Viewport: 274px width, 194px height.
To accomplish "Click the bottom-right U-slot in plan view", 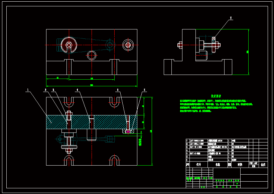I will pos(114,161).
